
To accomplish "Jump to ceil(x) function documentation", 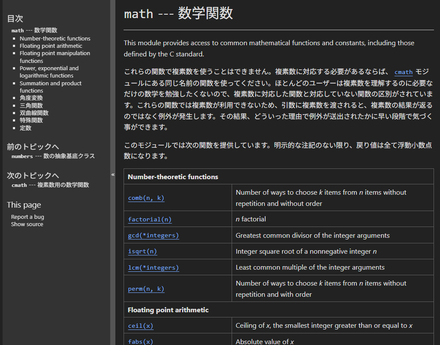I will 140,326.
